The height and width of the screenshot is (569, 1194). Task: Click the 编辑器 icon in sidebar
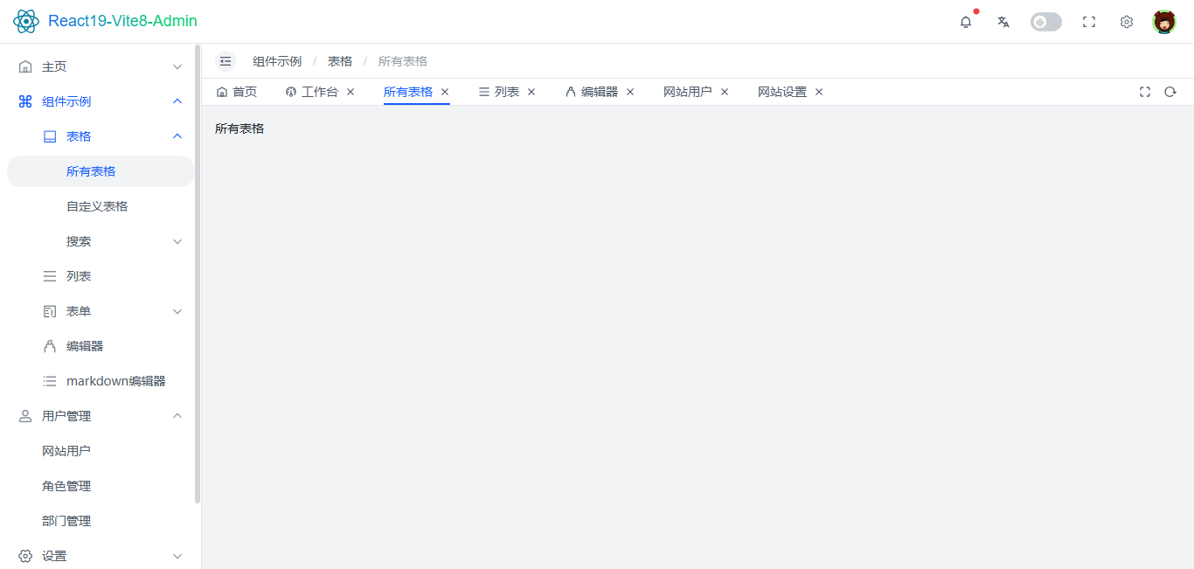point(50,346)
